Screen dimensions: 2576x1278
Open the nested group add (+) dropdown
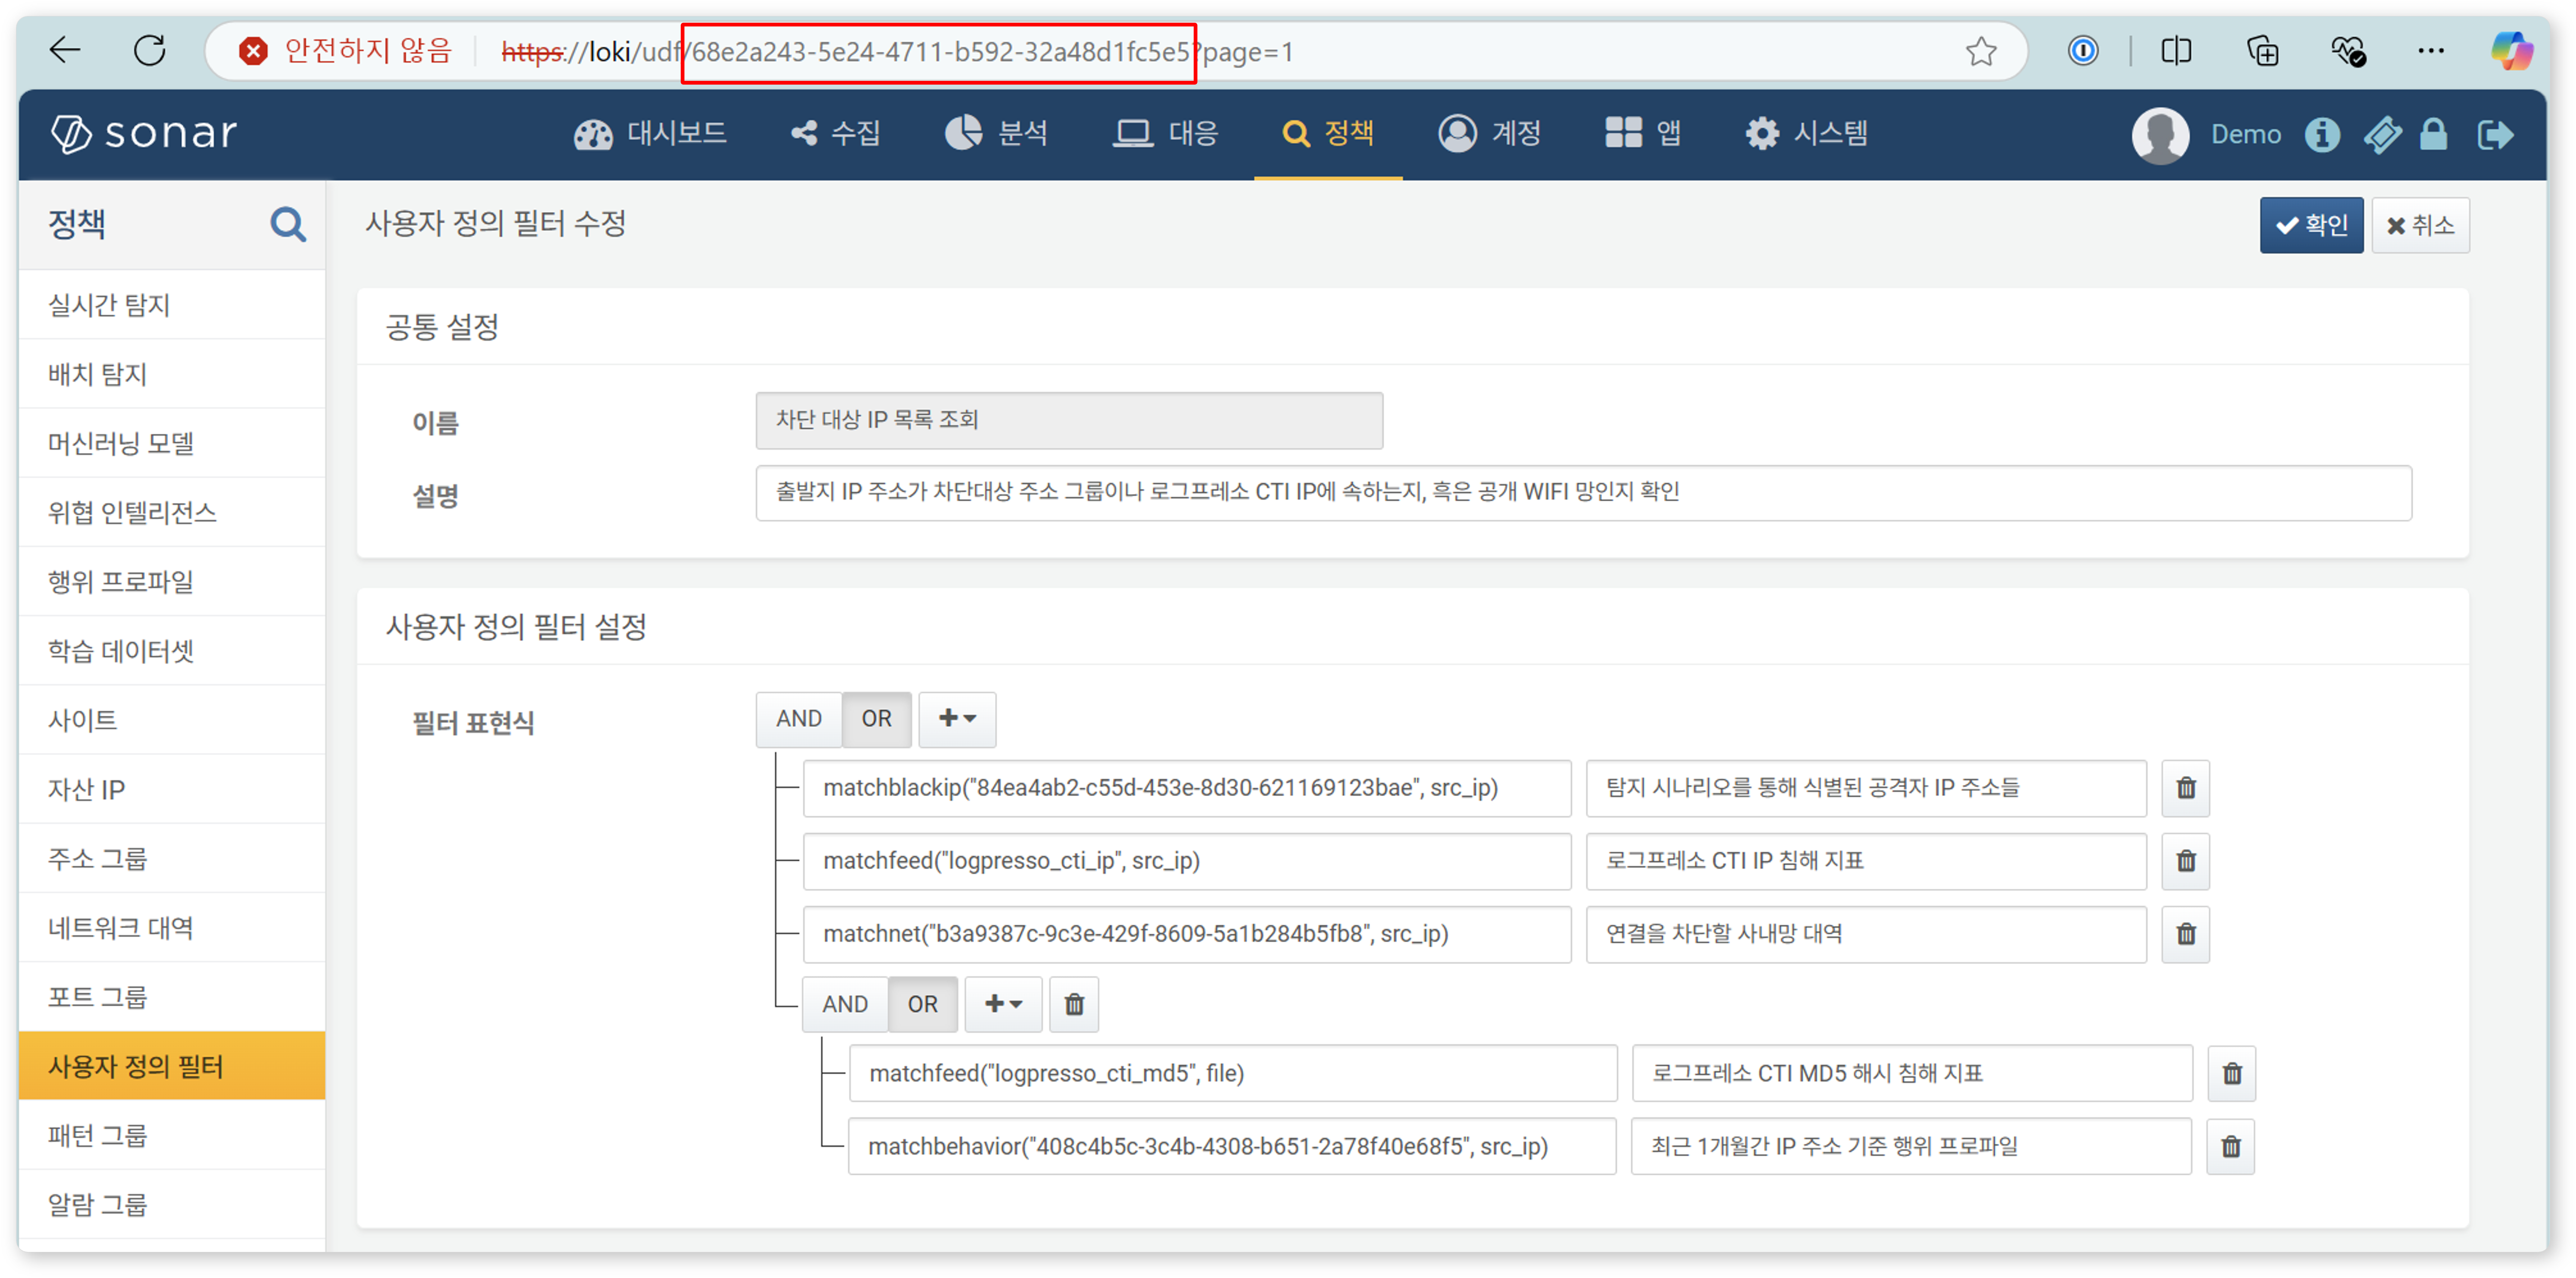pos(1003,1004)
